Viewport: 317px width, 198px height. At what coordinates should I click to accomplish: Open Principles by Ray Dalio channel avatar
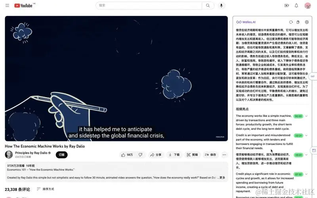click(9, 155)
